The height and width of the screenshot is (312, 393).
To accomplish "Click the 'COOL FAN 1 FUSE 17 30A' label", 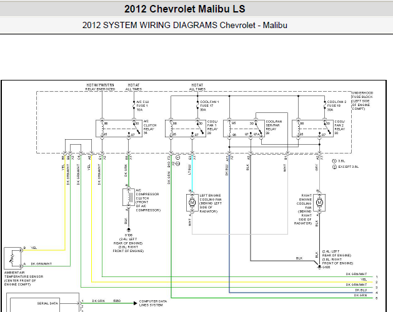I will click(209, 105).
